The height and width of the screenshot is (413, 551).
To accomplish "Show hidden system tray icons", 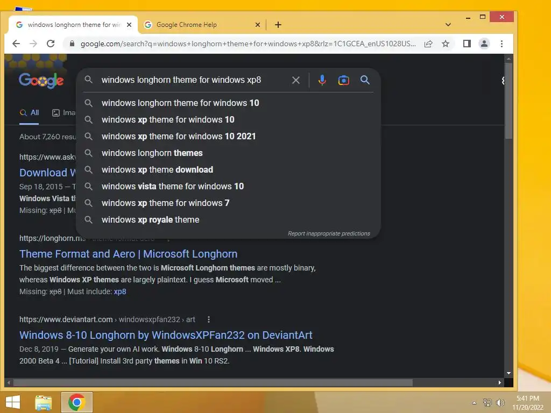I will [475, 403].
